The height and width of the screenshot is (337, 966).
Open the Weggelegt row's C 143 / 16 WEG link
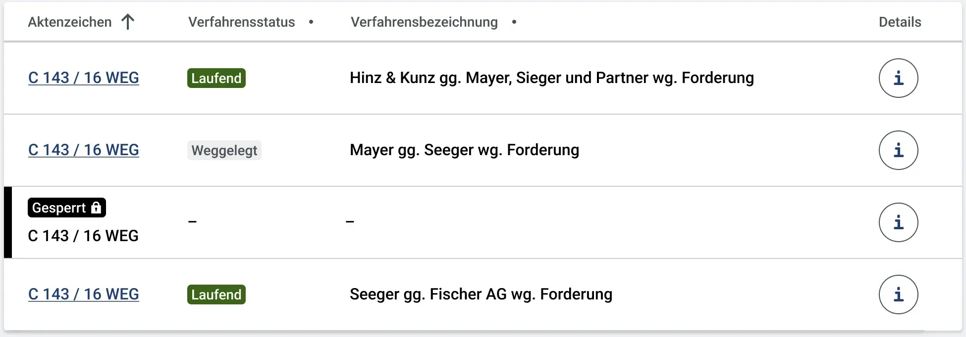[x=84, y=150]
